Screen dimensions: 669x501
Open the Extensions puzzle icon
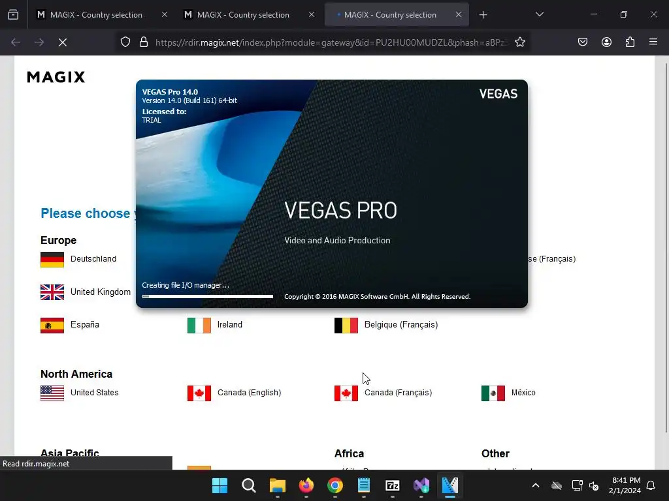630,42
